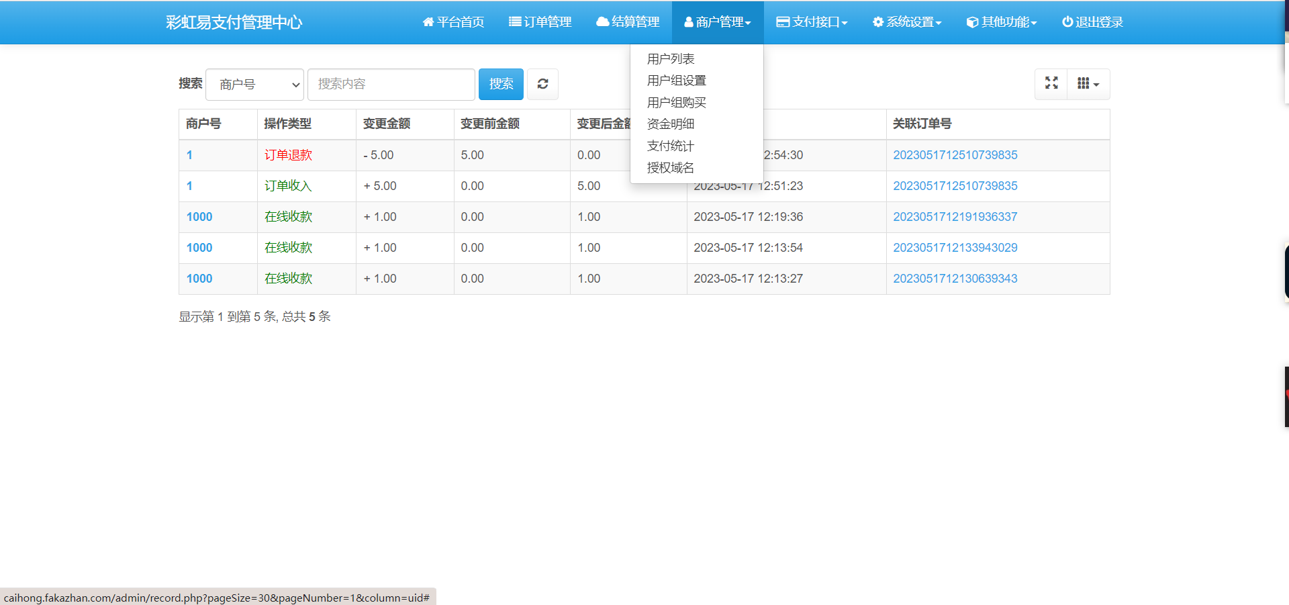Open the 商户号 search type selector
1289x605 pixels.
(x=255, y=85)
